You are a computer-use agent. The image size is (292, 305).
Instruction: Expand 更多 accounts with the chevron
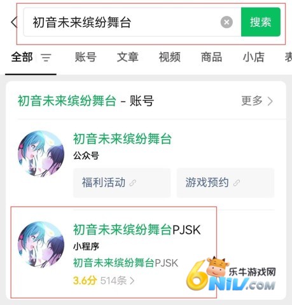[257, 101]
